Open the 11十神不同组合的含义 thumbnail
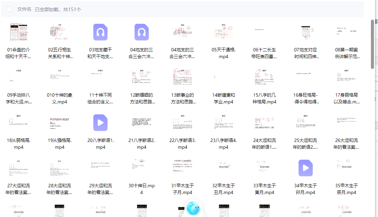The height and width of the screenshot is (217, 378). pos(100,77)
